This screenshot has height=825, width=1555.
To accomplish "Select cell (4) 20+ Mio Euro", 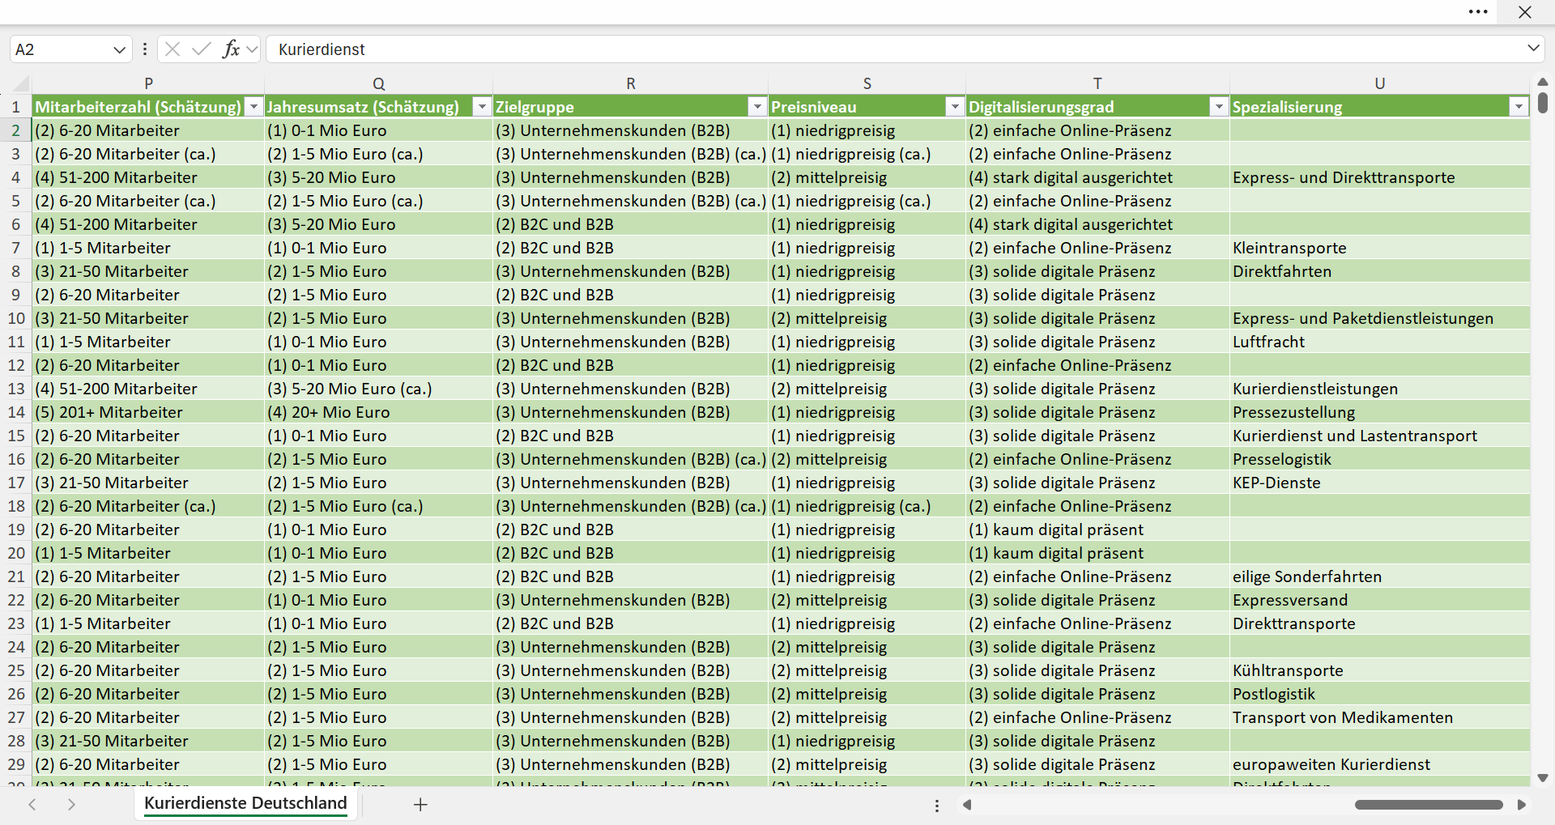I will (378, 412).
